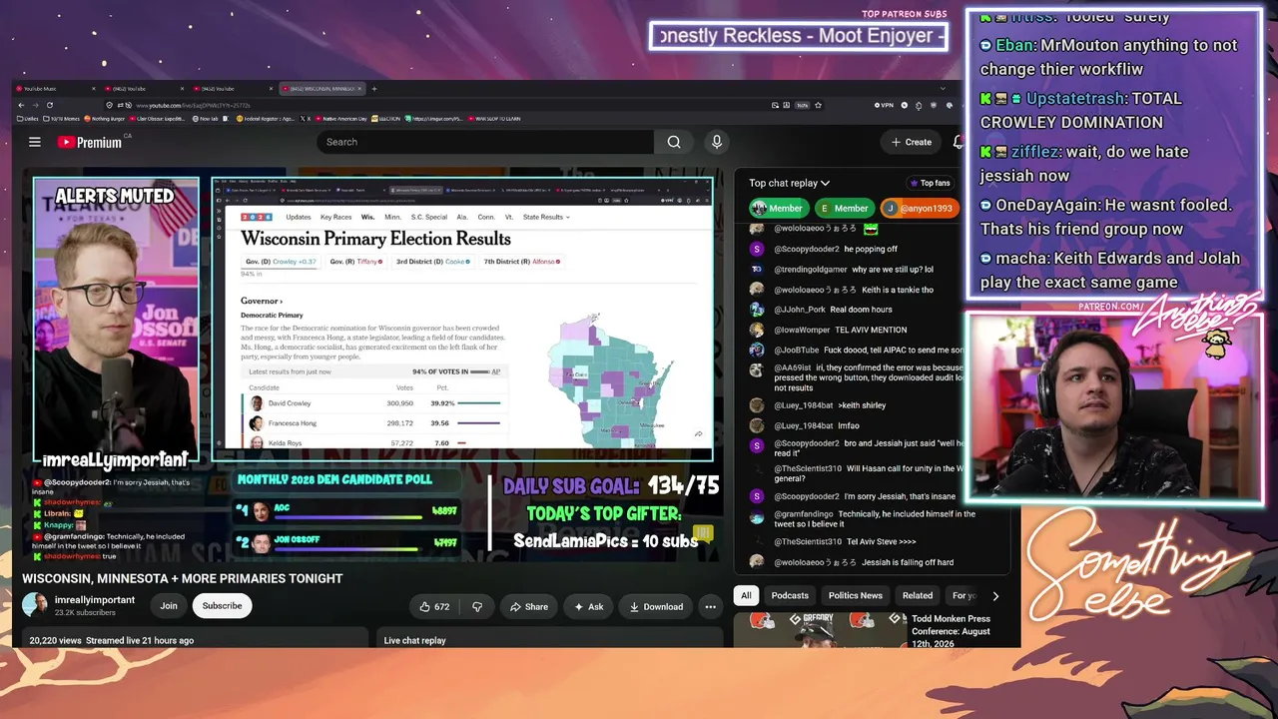This screenshot has width=1278, height=719.
Task: Open the Ask button
Action: 589,606
